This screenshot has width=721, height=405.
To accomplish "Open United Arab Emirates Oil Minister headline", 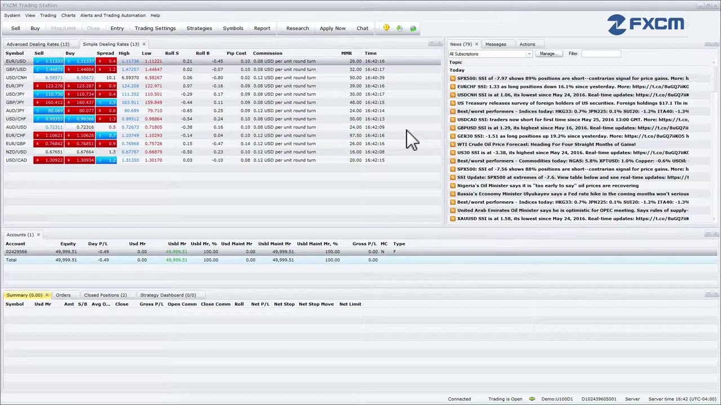I will 573,210.
